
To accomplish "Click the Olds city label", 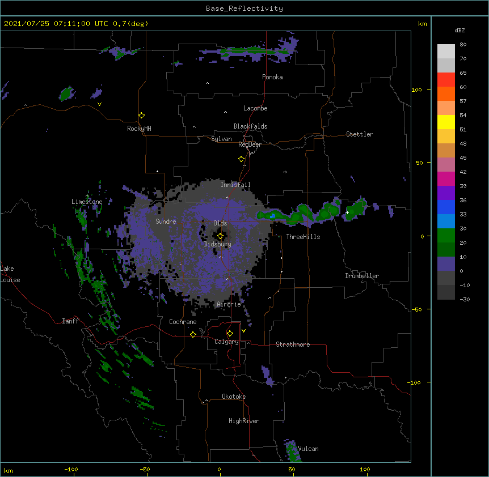I will [220, 223].
